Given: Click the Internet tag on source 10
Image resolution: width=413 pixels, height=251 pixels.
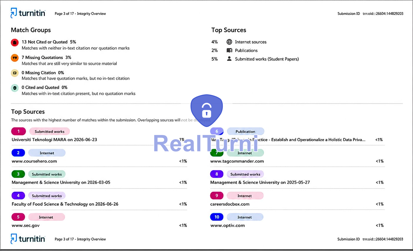Looking at the screenshot, I should (x=245, y=217).
